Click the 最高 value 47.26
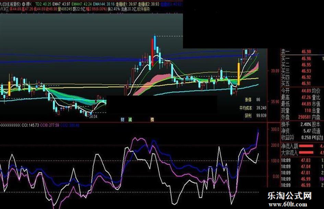 click(x=306, y=97)
